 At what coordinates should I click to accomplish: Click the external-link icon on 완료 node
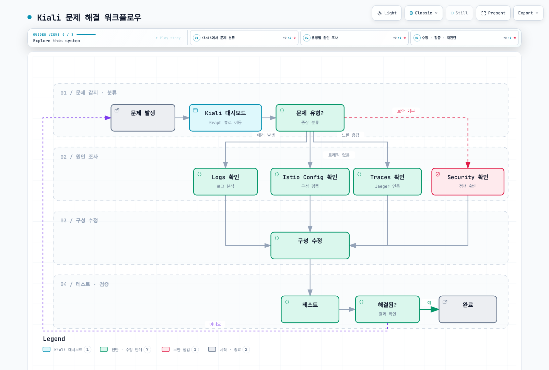[x=445, y=302]
